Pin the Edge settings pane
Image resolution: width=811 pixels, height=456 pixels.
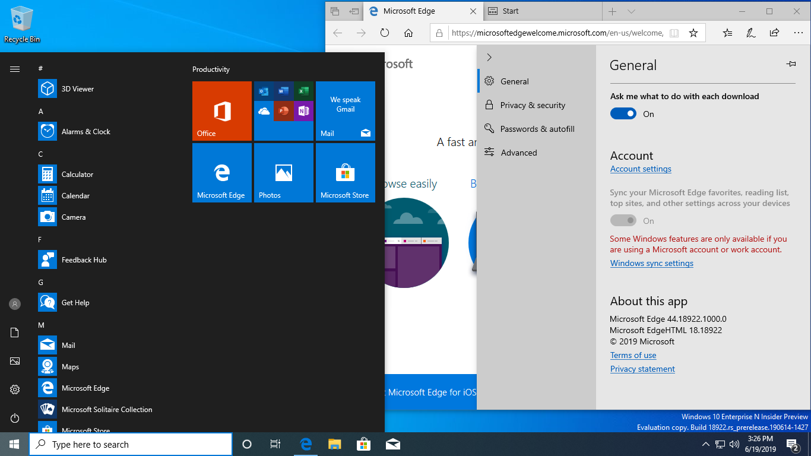point(791,64)
